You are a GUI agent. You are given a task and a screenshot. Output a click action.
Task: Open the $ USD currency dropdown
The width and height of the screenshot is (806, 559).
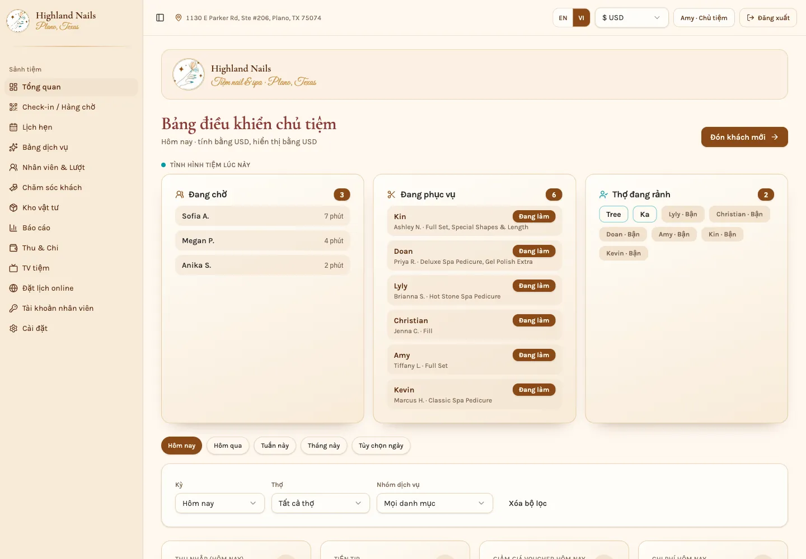pyautogui.click(x=631, y=18)
